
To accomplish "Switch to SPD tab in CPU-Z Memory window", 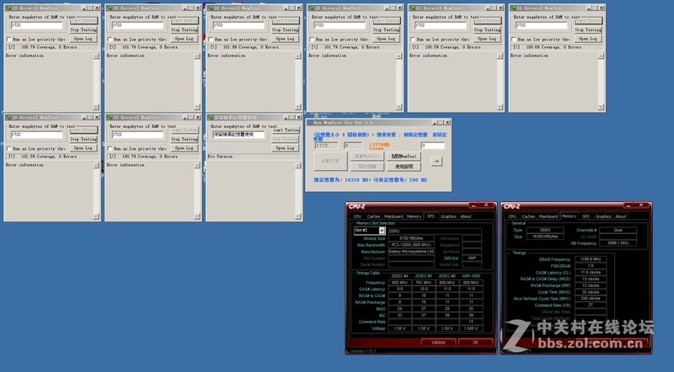I will (x=586, y=216).
